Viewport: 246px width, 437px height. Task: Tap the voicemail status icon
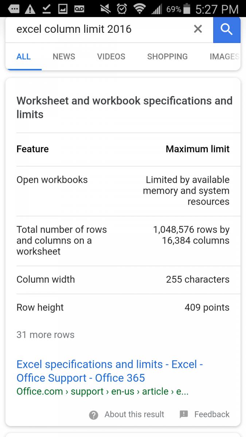(79, 9)
